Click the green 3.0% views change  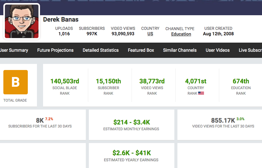(x=240, y=119)
